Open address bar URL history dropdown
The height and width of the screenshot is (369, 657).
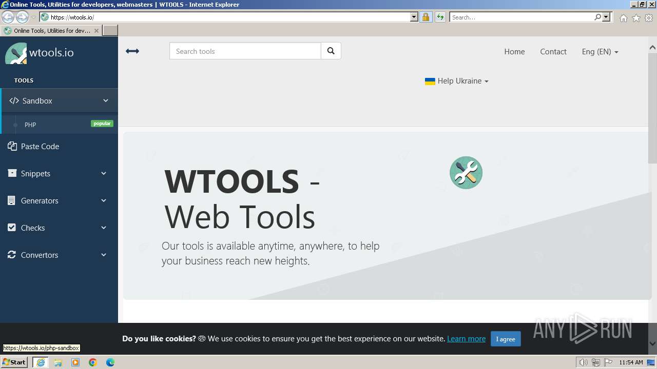(414, 17)
